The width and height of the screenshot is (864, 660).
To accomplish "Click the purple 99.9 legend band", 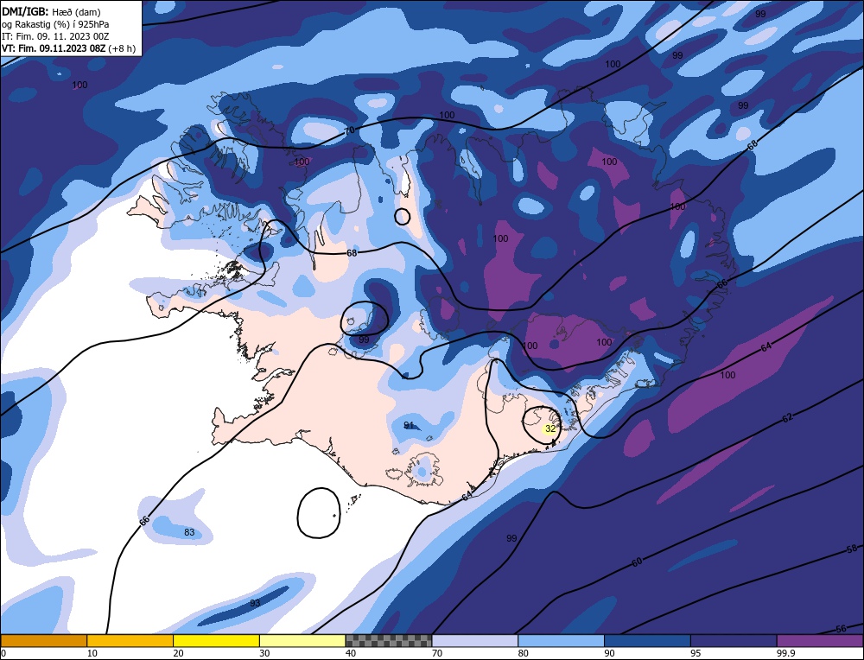I will pos(820,640).
